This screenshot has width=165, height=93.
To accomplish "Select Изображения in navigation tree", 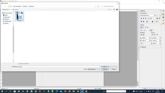I will coord(7,21).
